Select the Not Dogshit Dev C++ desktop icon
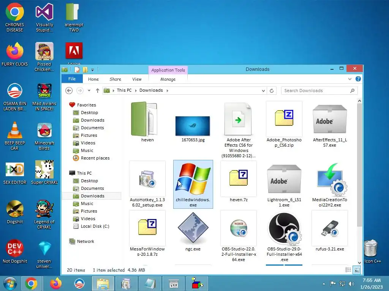The height and width of the screenshot is (291, 389). pos(15,251)
